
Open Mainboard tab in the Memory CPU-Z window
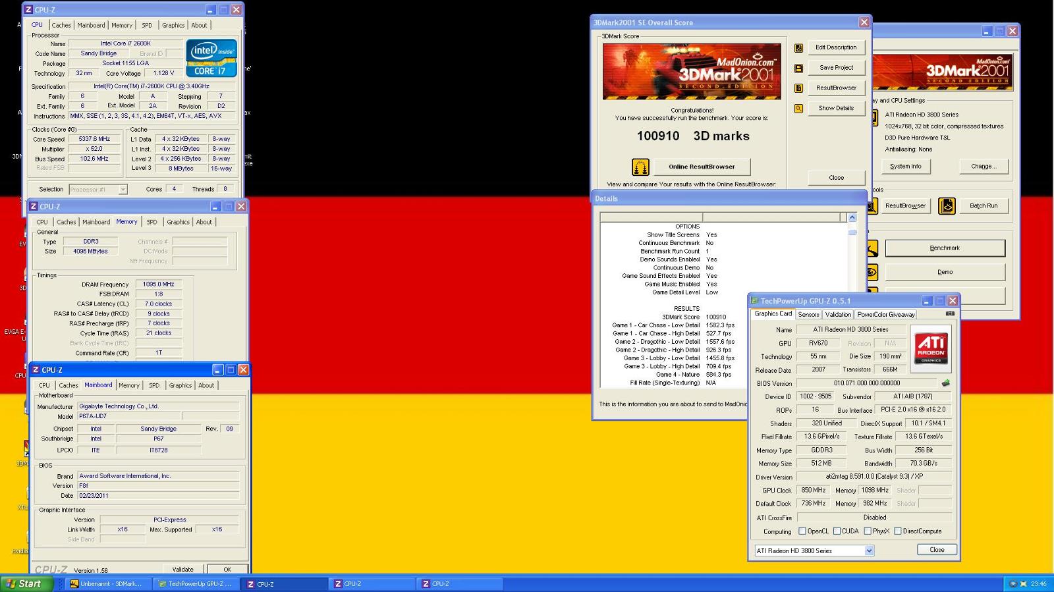tap(96, 223)
